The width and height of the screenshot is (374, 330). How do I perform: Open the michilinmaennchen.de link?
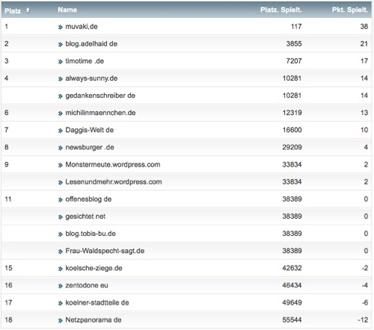pos(100,113)
